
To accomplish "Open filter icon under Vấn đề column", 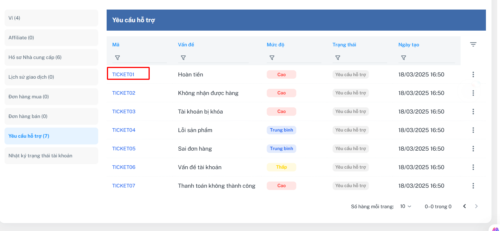I will click(183, 58).
